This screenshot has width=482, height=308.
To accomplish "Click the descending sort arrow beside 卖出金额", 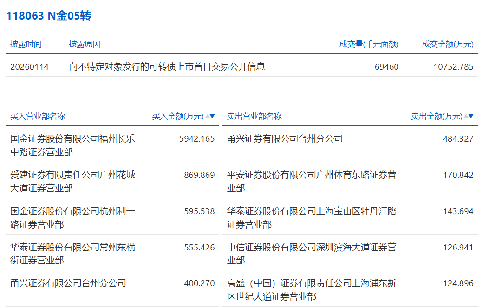I will (x=471, y=116).
